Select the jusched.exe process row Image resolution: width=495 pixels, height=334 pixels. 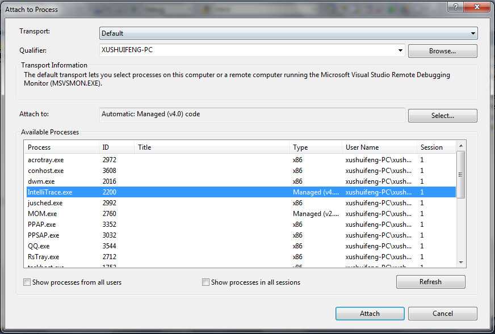coord(240,203)
